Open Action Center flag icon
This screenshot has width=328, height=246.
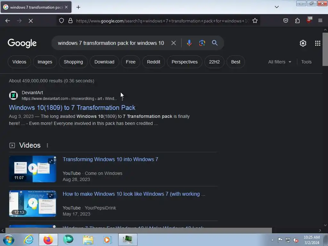coord(280,240)
